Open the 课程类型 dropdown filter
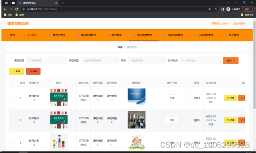Viewport: 256px width, 153px height. point(100,60)
